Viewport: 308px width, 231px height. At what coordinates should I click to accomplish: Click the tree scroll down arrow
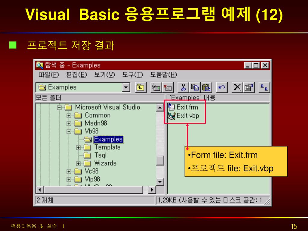point(160,182)
